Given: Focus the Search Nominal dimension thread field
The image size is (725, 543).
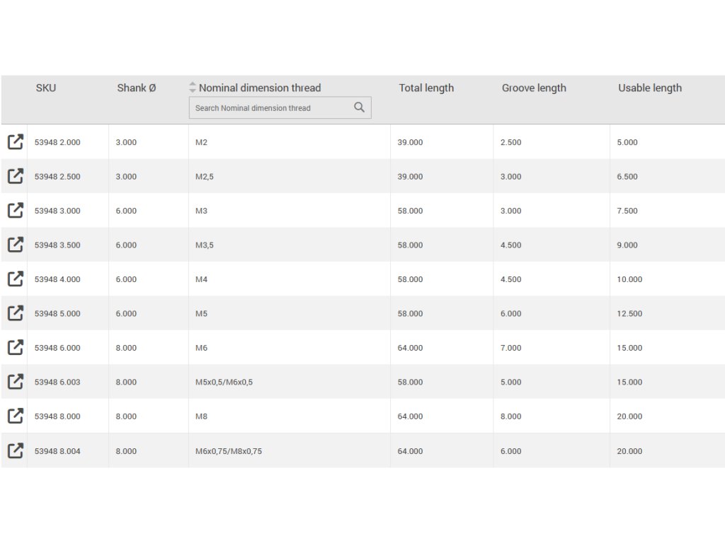Looking at the screenshot, I should point(269,108).
